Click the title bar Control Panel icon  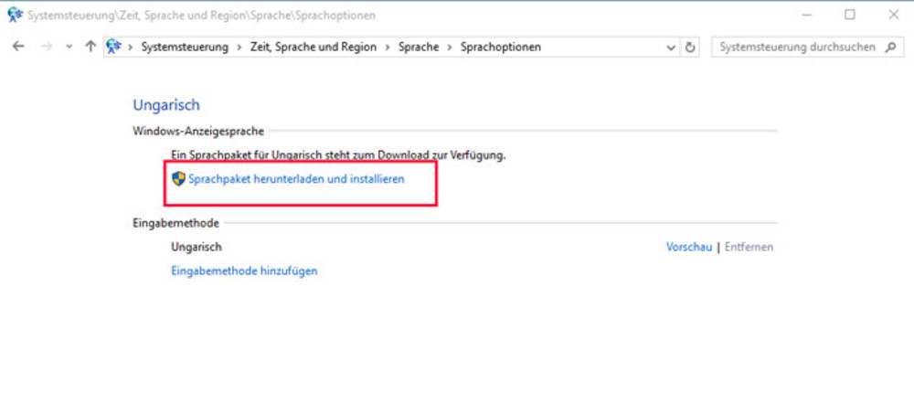[x=16, y=16]
